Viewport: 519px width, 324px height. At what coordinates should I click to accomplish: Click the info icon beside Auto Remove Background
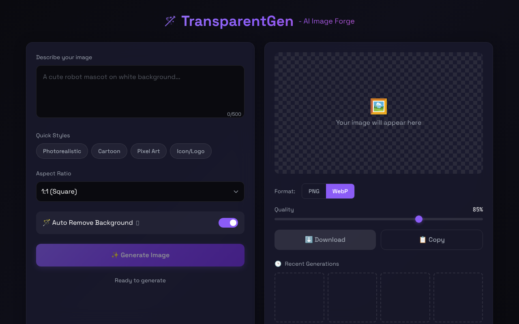tap(138, 223)
